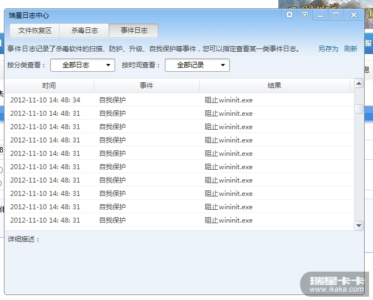Image resolution: width=373 pixels, height=300 pixels.
Task: Select the log row at 14:48:34
Action: 179,100
